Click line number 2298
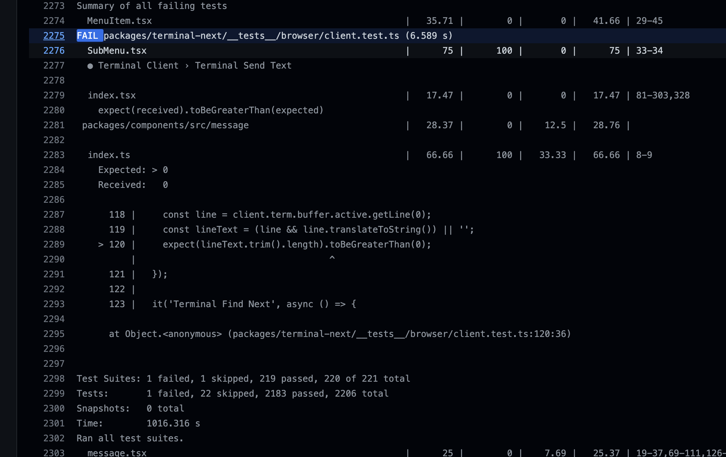 click(54, 379)
